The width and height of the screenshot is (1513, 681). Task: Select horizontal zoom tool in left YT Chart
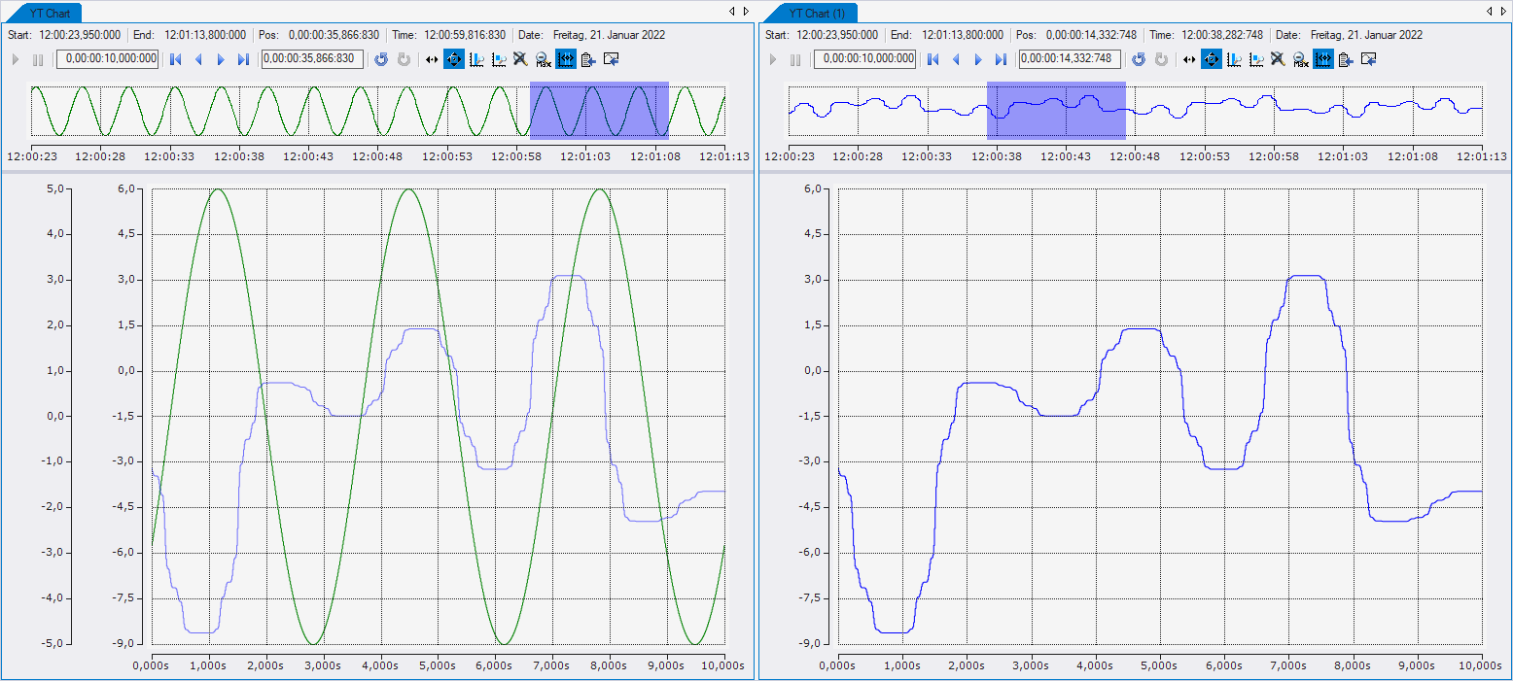433,59
